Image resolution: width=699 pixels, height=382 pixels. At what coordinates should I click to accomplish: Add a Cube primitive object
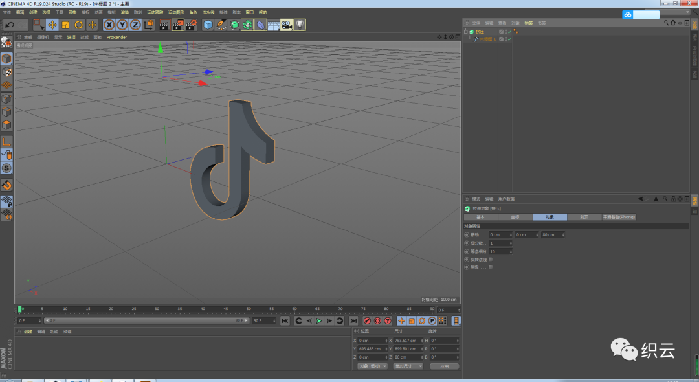tap(208, 25)
